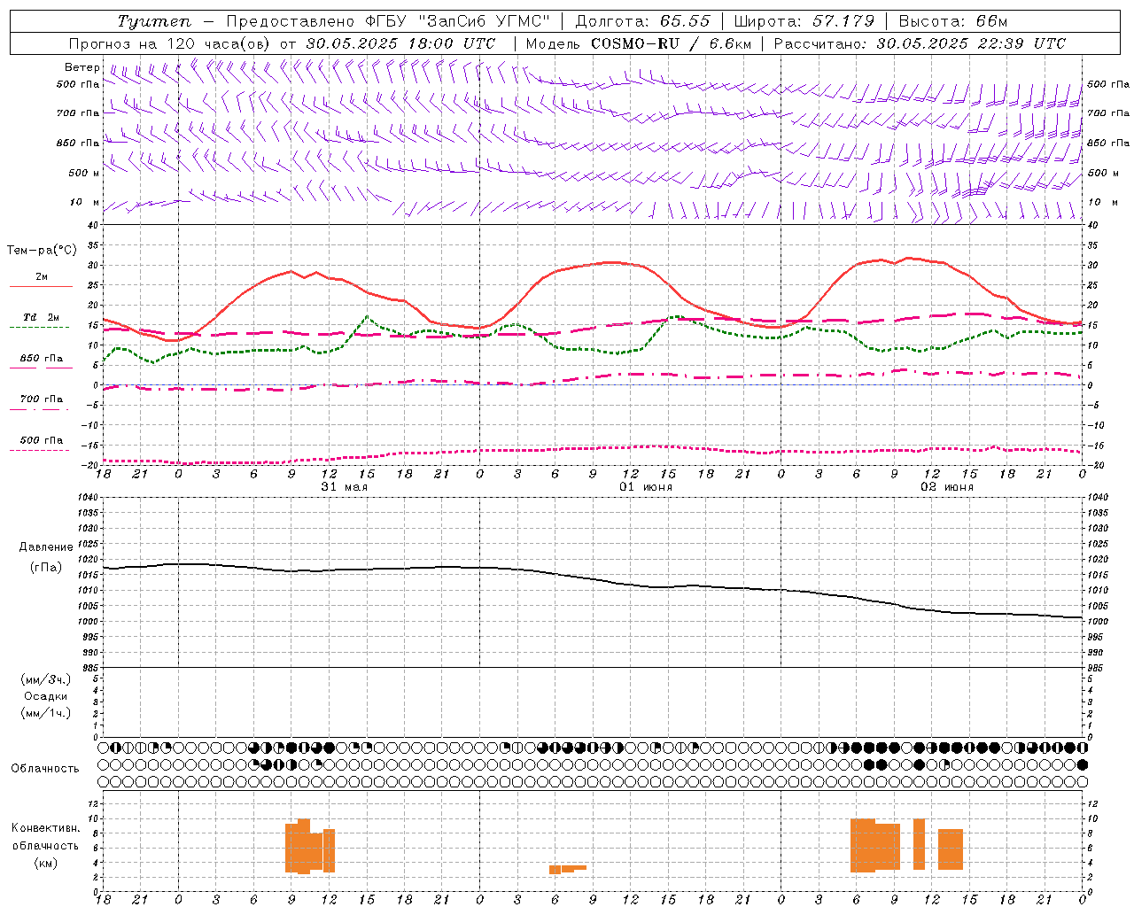Click the "Давление" pressure panel label
Screen dimensions: 1134x907
[x=46, y=547]
